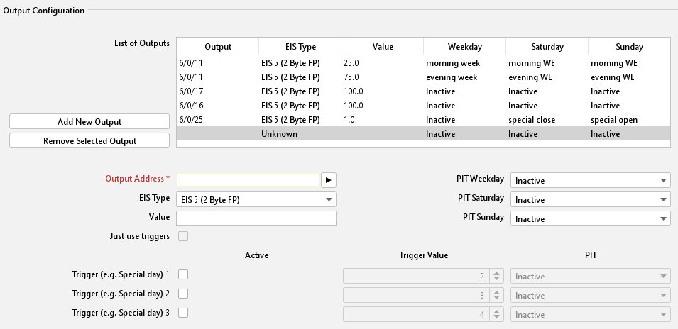Click the Weekday column header
Viewport: 678px width, 329px height.
click(464, 47)
